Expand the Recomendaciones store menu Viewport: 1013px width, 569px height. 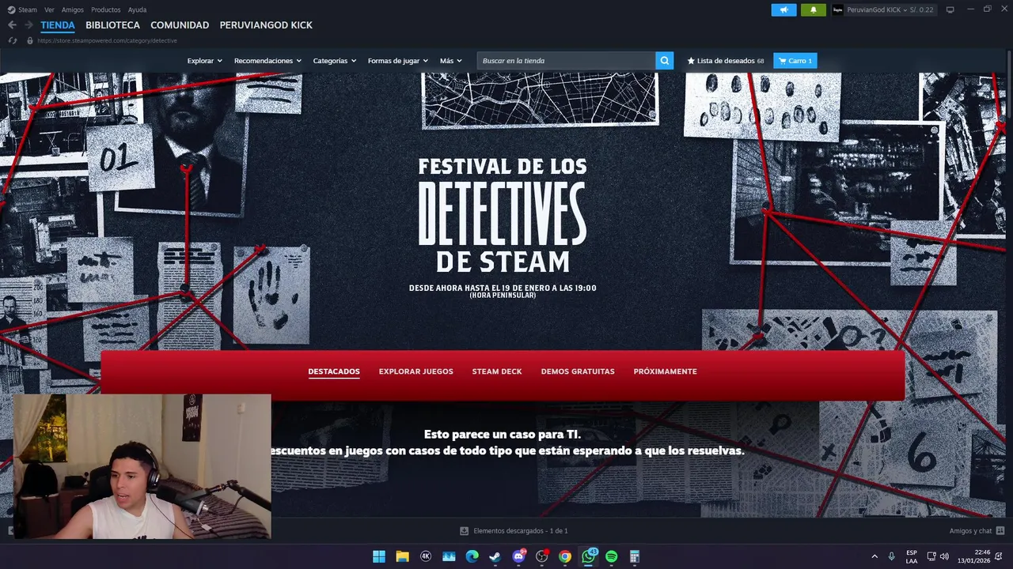tap(267, 61)
